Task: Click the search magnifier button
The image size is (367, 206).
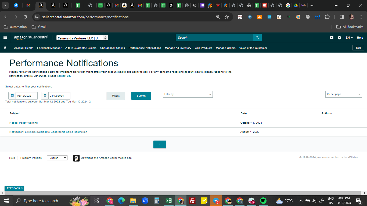Action: click(257, 38)
